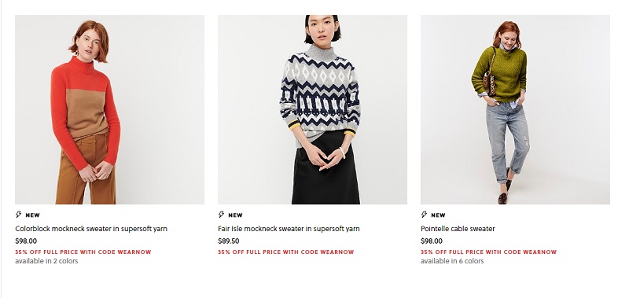Click the WEARNOW promo text under Pointelle sweater

488,252
